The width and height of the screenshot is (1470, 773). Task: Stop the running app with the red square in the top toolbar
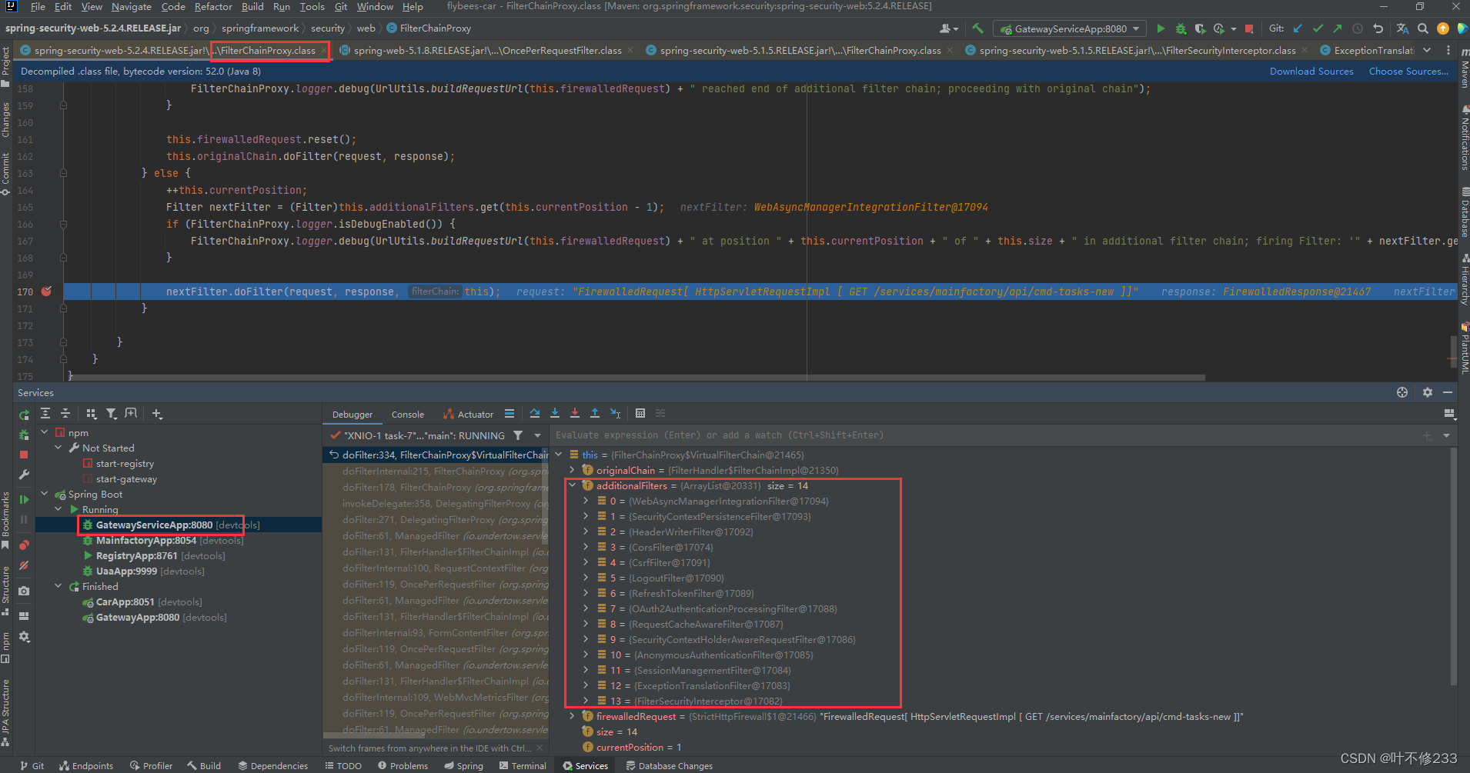pyautogui.click(x=1249, y=28)
